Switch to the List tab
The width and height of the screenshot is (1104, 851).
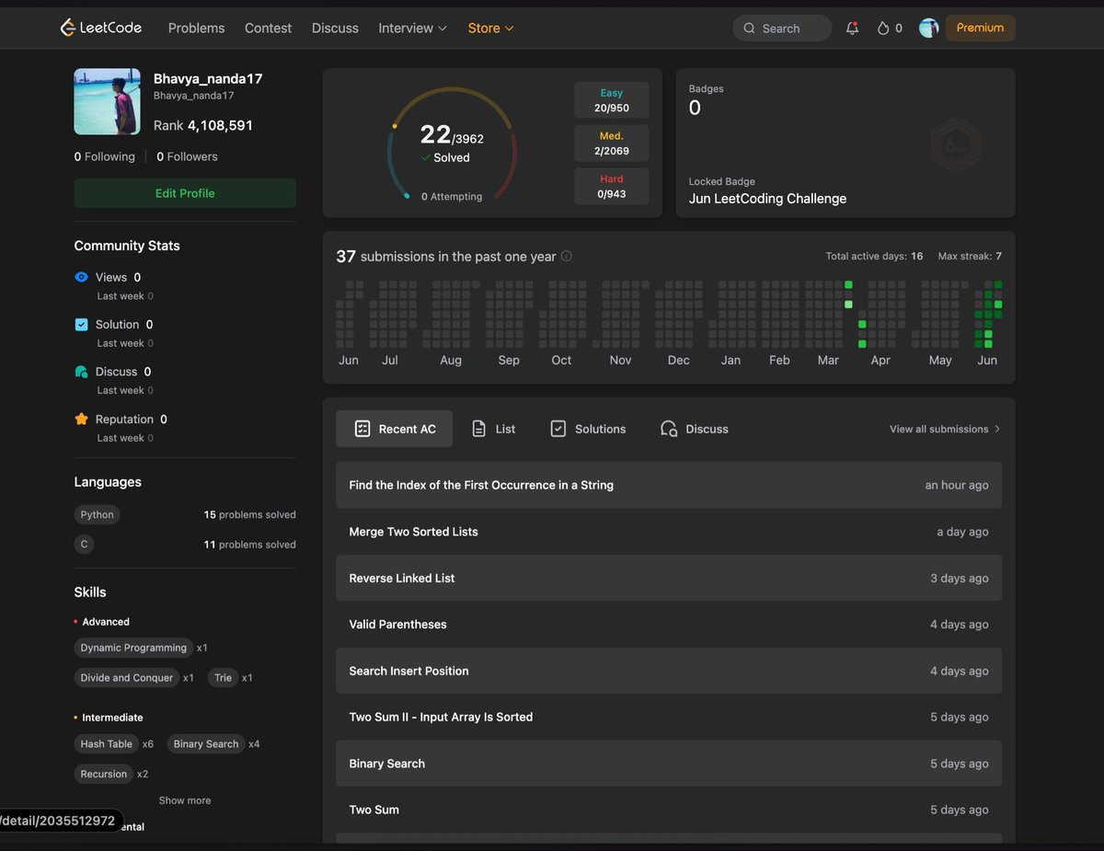point(493,429)
